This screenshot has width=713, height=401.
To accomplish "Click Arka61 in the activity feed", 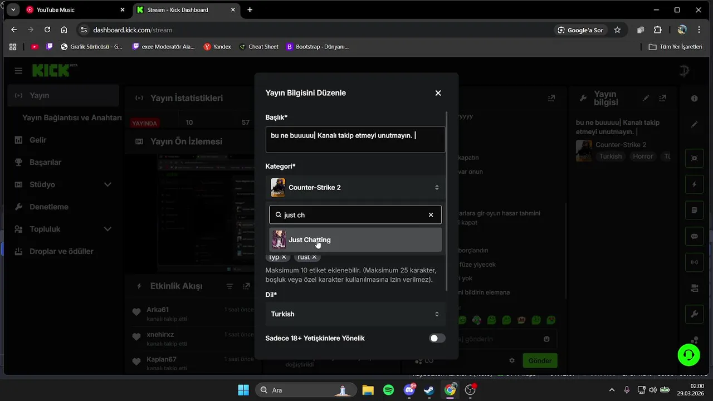I will tap(158, 310).
